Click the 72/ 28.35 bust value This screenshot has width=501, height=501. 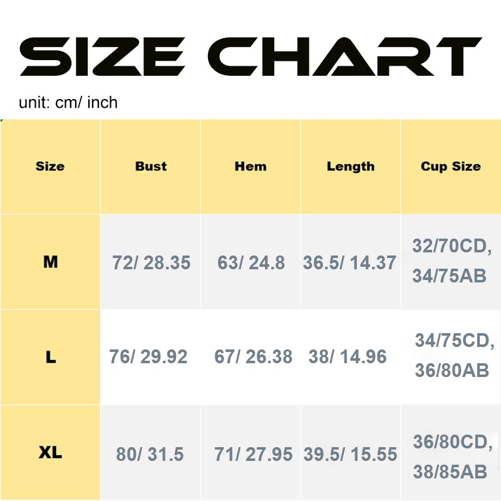[151, 262]
